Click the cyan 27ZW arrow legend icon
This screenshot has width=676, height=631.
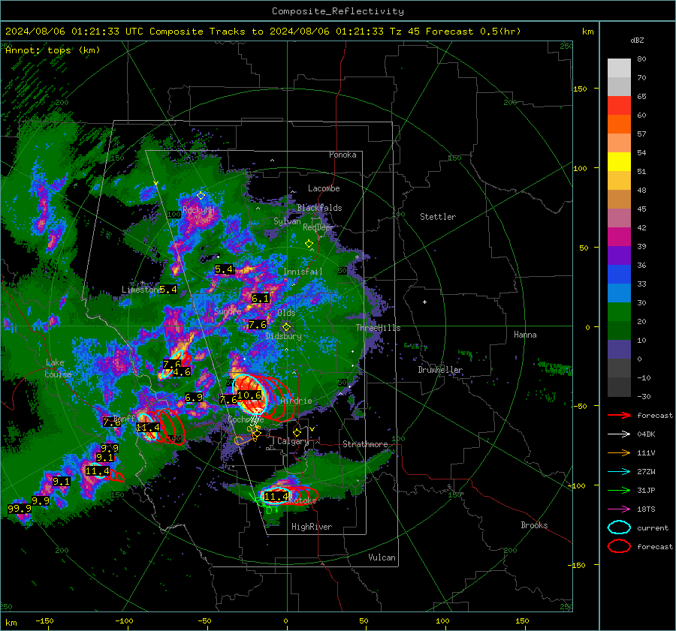(619, 472)
